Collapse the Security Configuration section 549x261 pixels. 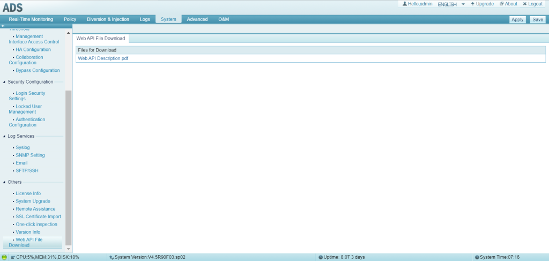[x=4, y=82]
